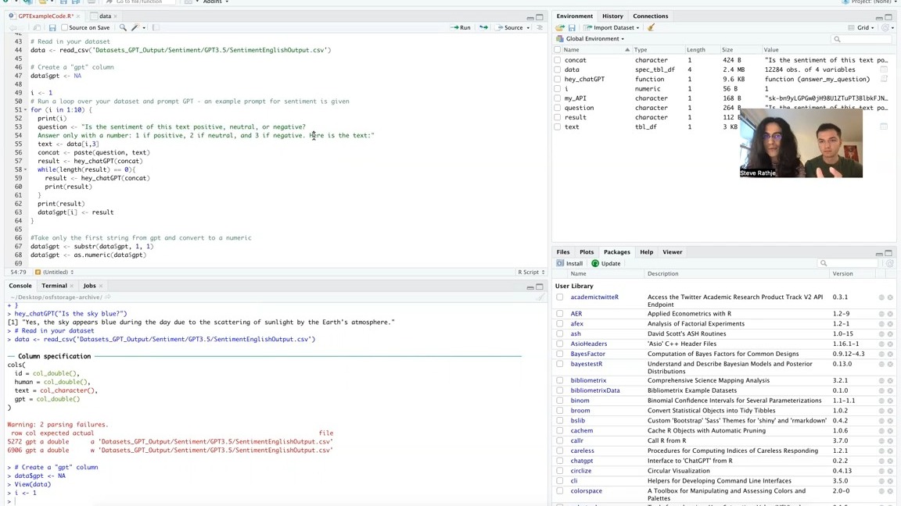Show document outline icon in editor toolbar

[540, 27]
